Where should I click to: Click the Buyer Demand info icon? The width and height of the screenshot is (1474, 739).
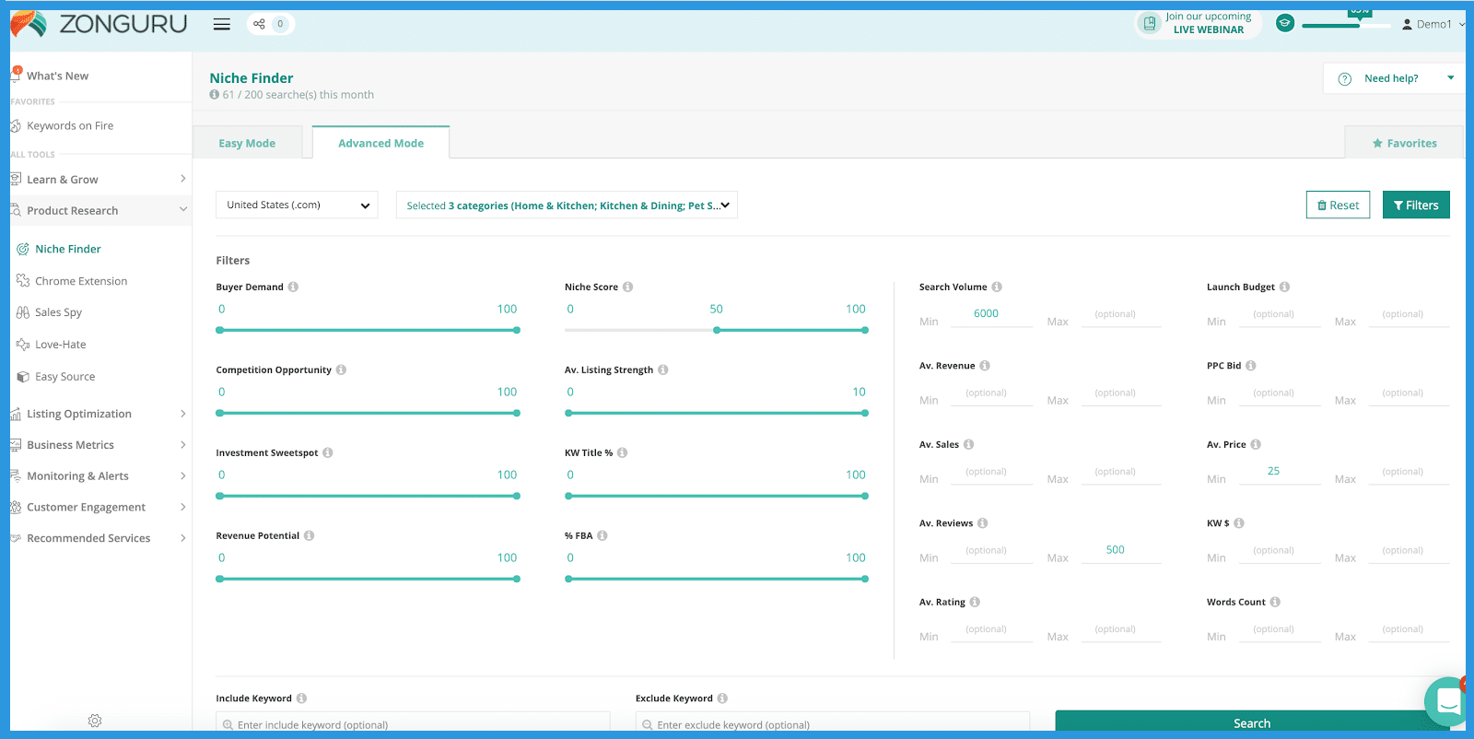[293, 287]
